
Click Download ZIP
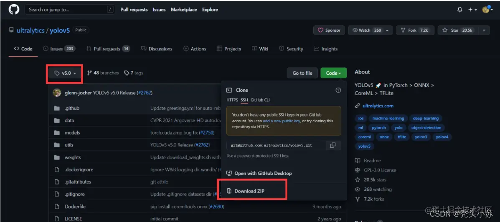coord(245,191)
